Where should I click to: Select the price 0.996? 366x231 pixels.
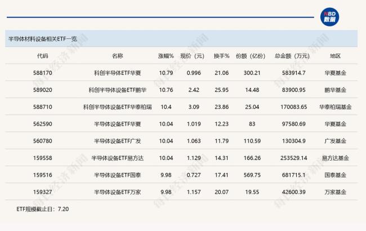tap(194, 73)
